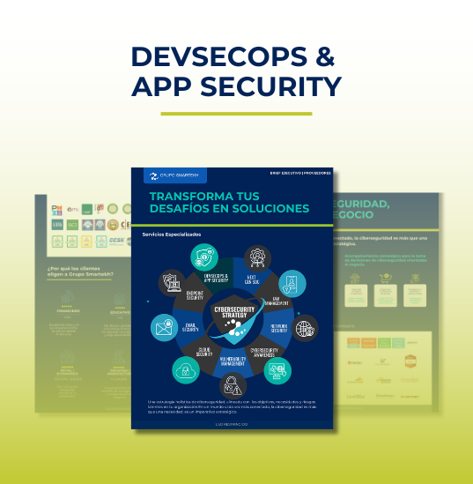Image resolution: width=473 pixels, height=484 pixels.
Task: Click the third cream card on right page
Action: (x=415, y=295)
